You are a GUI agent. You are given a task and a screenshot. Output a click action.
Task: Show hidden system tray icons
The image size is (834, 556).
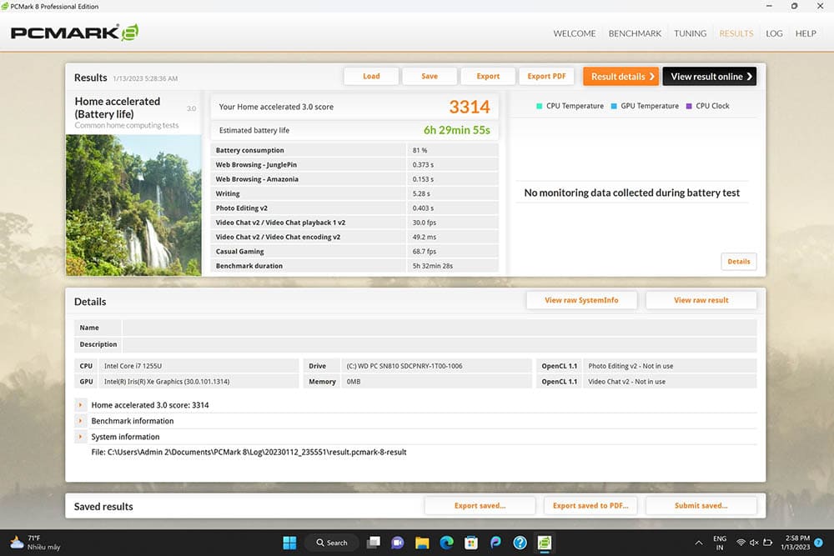[697, 543]
